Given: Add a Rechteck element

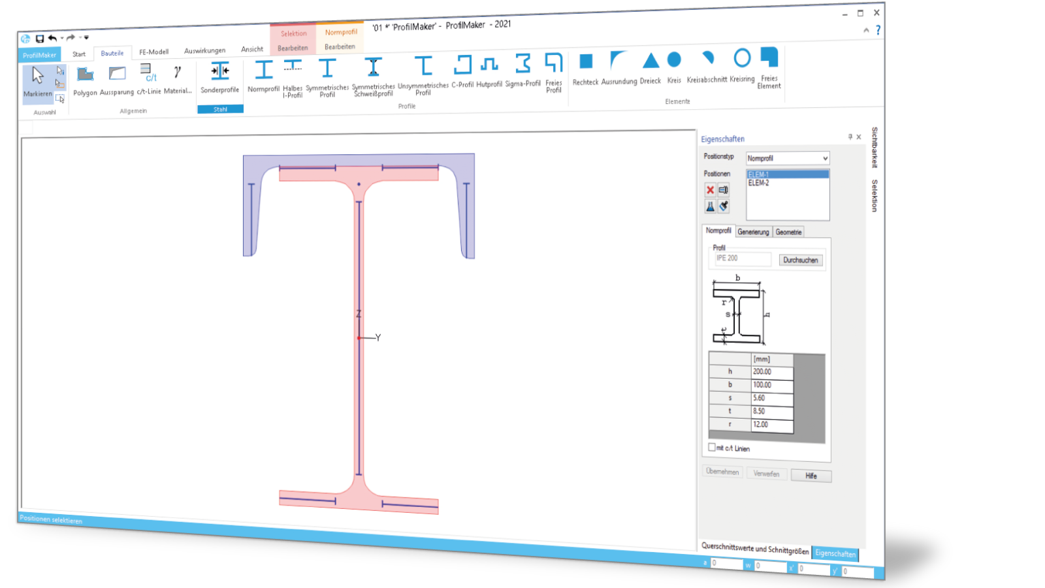Looking at the screenshot, I should [x=586, y=69].
